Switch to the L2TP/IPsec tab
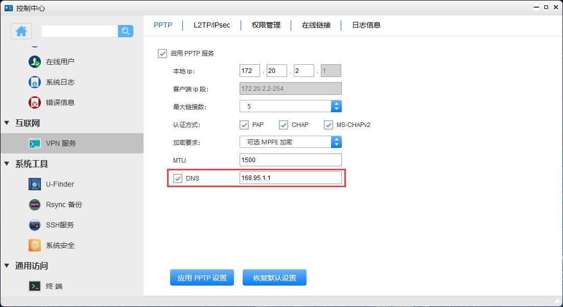 point(211,24)
